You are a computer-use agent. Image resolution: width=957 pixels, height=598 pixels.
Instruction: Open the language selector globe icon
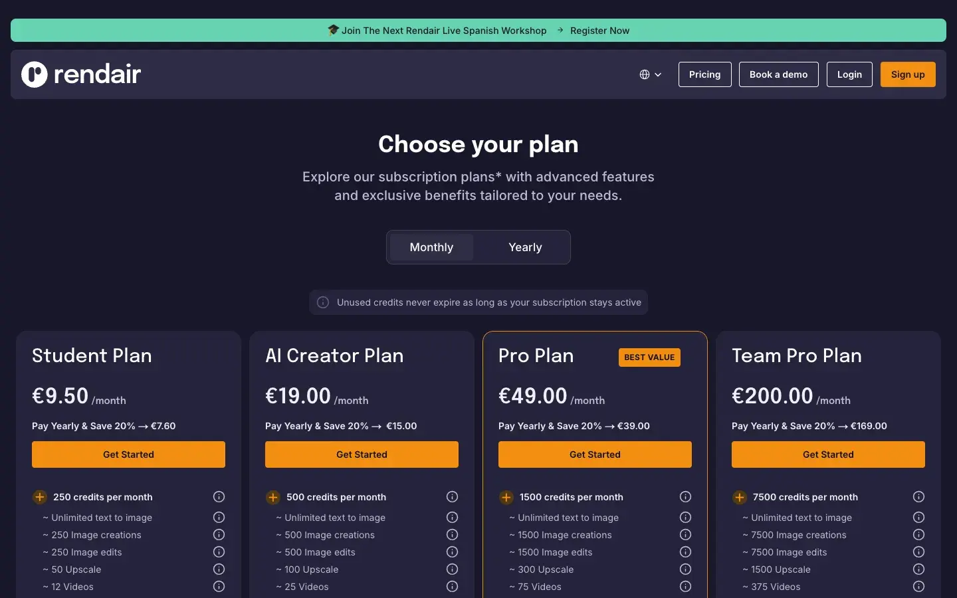(x=645, y=74)
